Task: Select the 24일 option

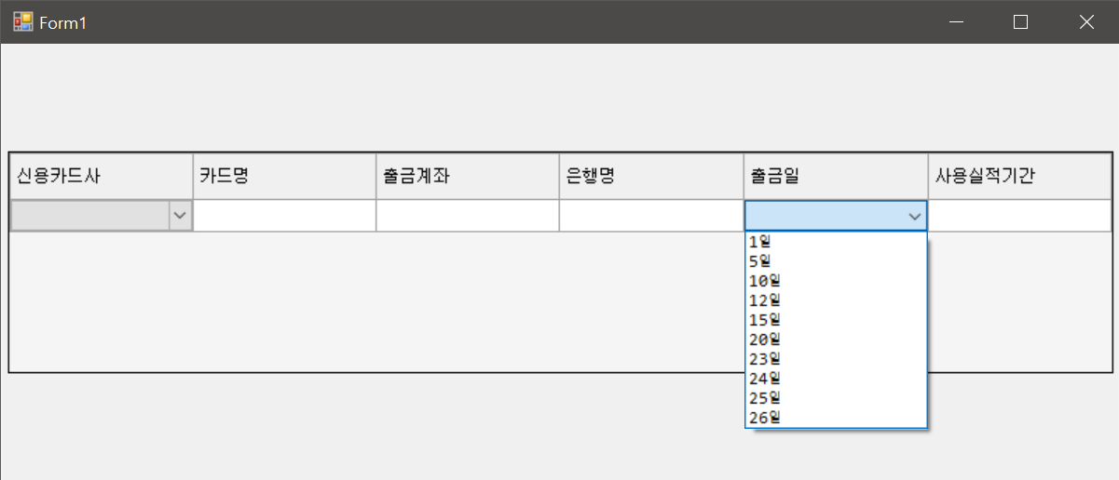Action: pos(836,379)
